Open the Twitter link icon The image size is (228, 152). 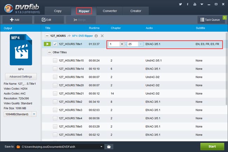pyautogui.click(x=180, y=4)
